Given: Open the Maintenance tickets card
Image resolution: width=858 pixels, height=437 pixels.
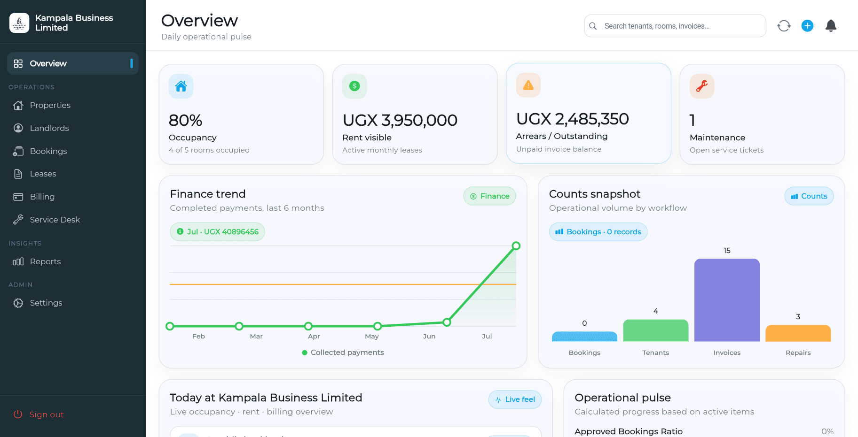Looking at the screenshot, I should [x=762, y=115].
